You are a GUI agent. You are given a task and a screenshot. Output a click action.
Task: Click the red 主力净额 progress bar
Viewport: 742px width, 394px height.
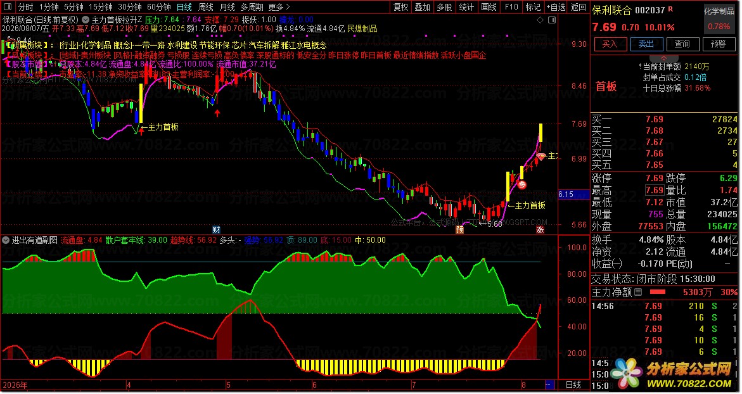click(657, 292)
